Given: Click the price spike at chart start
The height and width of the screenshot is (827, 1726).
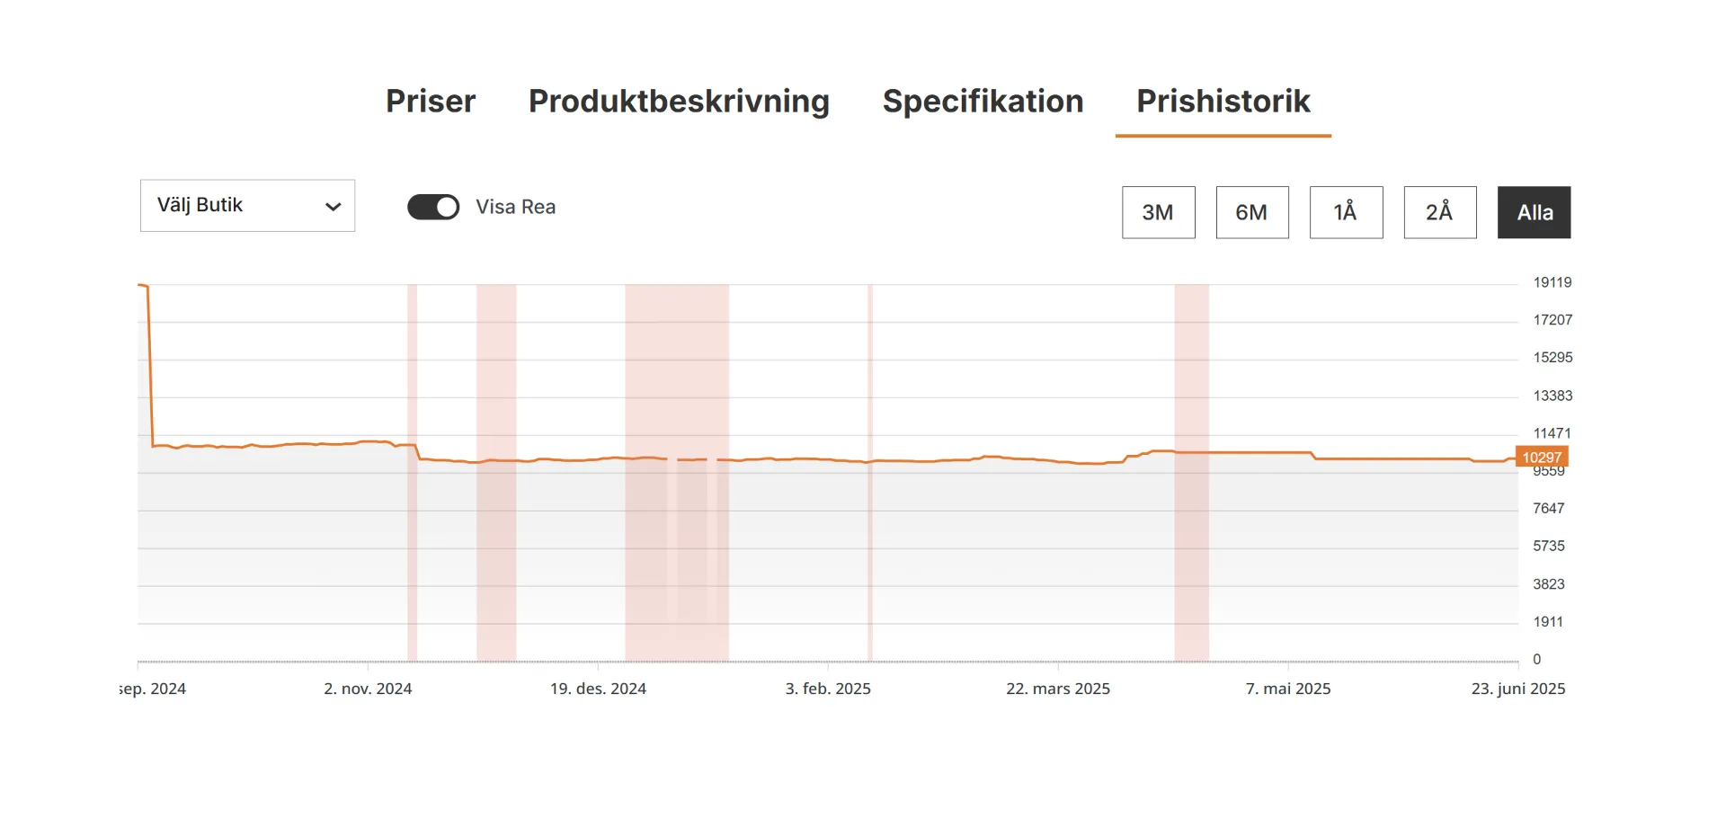Looking at the screenshot, I should click(x=144, y=286).
